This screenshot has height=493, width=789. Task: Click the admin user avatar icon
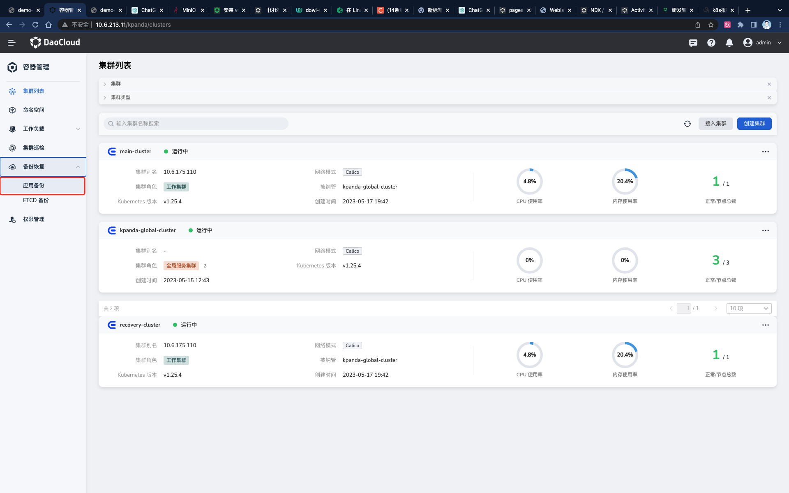pos(747,43)
